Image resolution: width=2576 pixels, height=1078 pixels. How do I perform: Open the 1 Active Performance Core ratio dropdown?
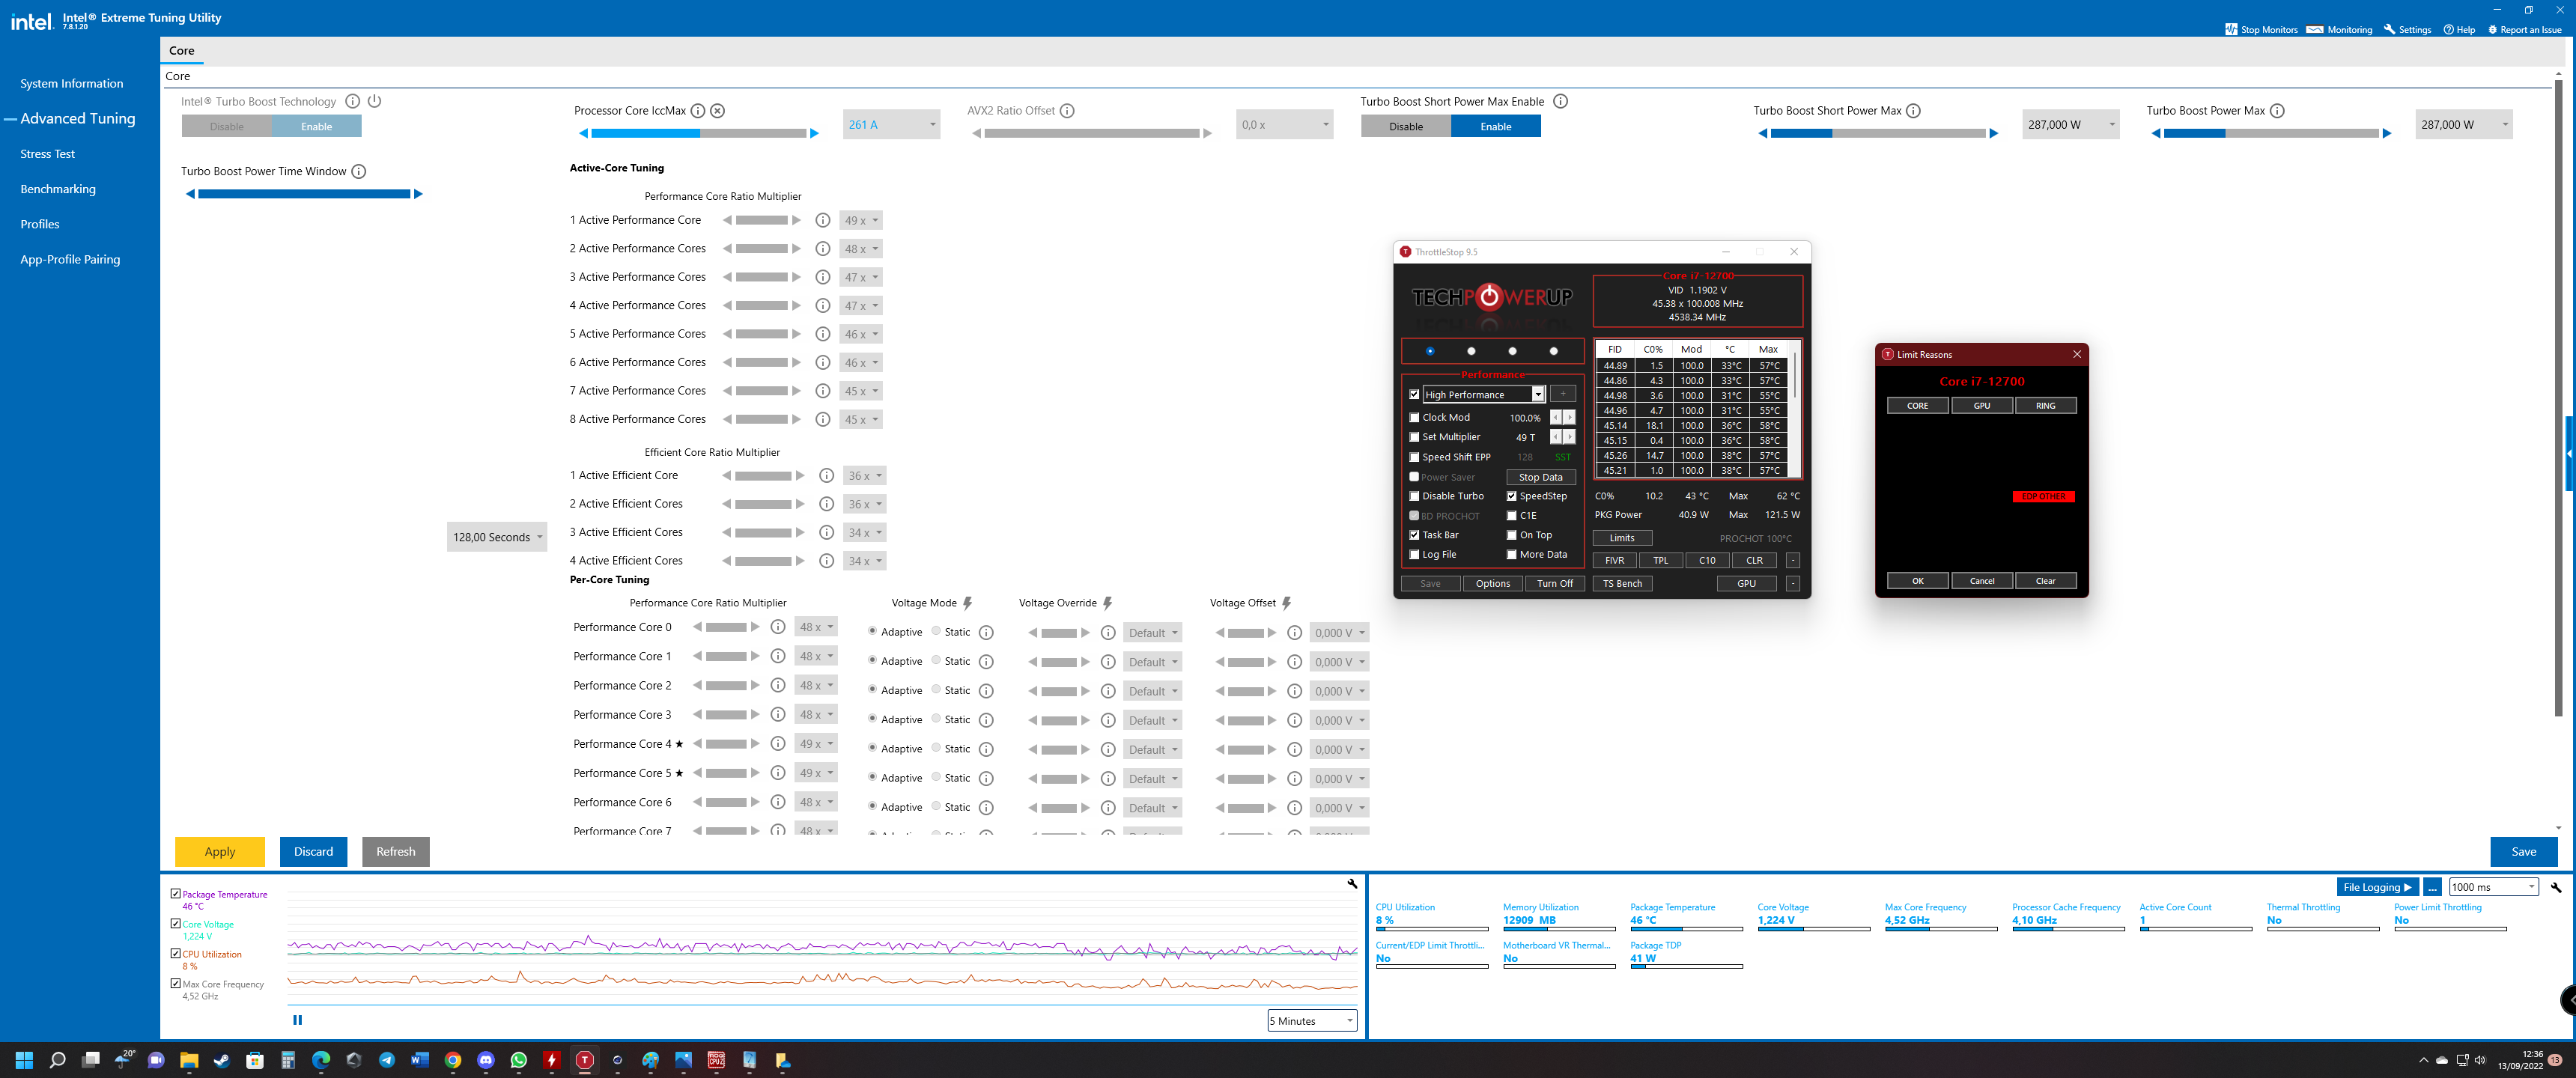coord(861,221)
